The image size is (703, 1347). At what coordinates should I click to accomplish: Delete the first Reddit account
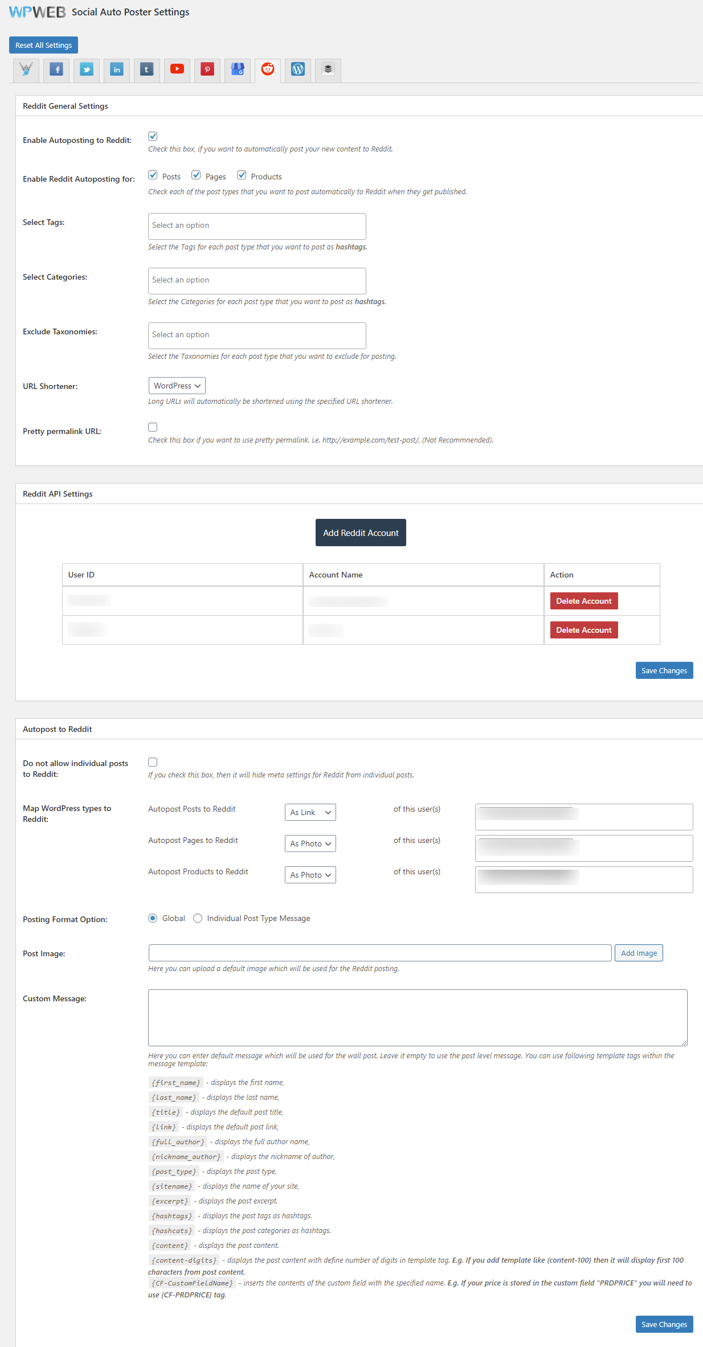click(x=584, y=601)
